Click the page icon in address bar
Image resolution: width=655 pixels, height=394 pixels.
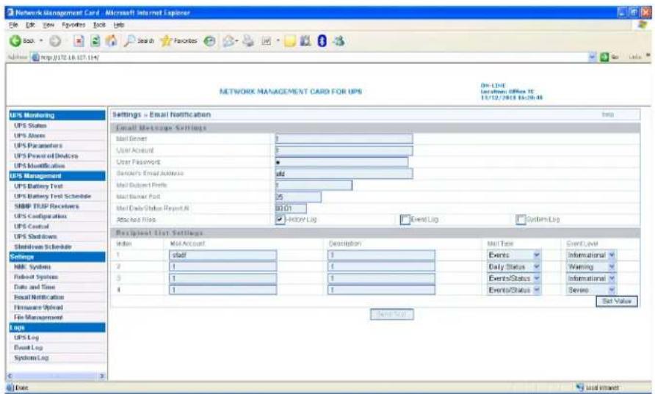click(35, 57)
